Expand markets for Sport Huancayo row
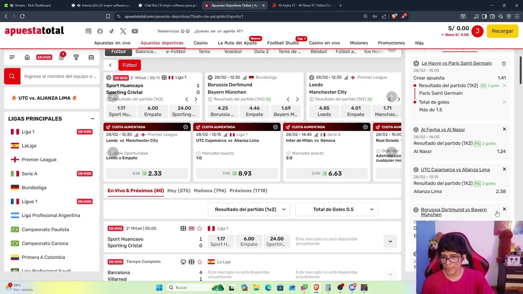Viewport: 523px width, 294px height. pyautogui.click(x=390, y=241)
